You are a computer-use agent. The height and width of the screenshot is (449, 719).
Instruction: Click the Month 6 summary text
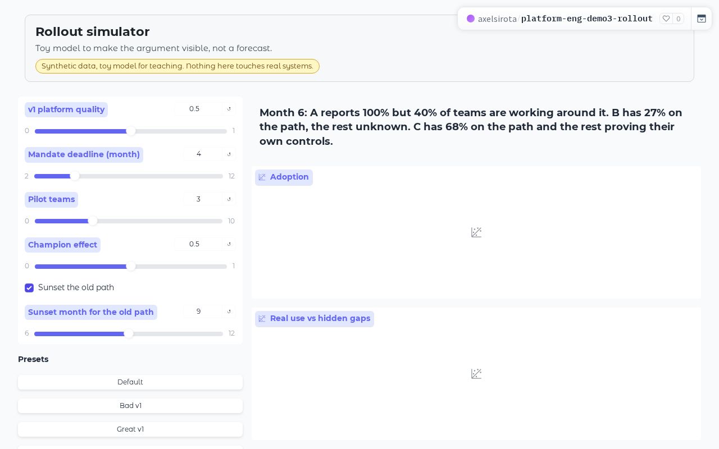click(x=471, y=127)
